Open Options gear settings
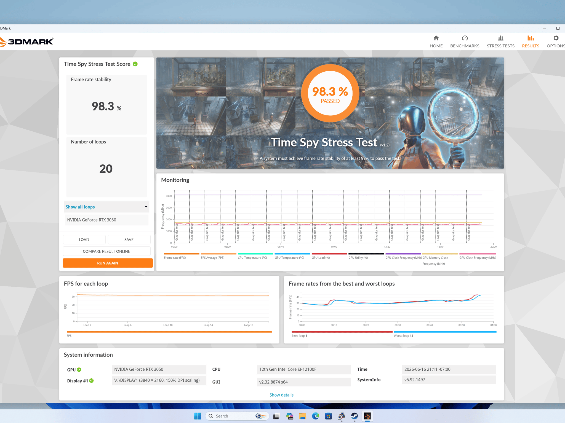The height and width of the screenshot is (423, 565). coord(556,42)
